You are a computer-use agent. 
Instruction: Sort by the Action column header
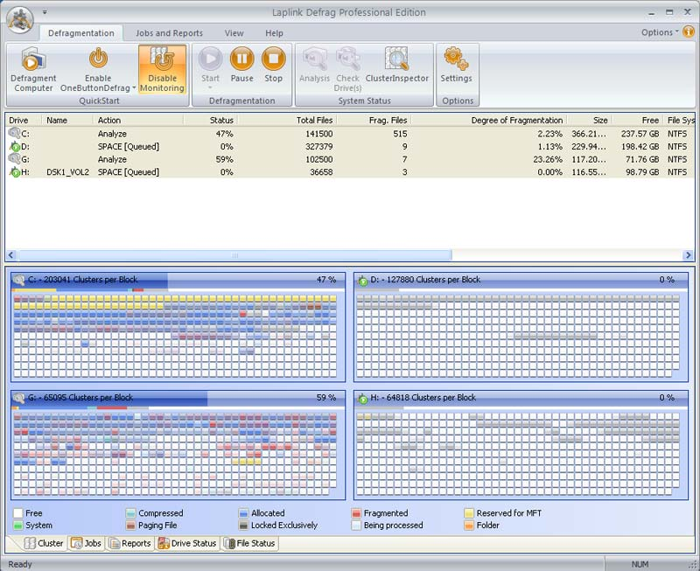138,120
